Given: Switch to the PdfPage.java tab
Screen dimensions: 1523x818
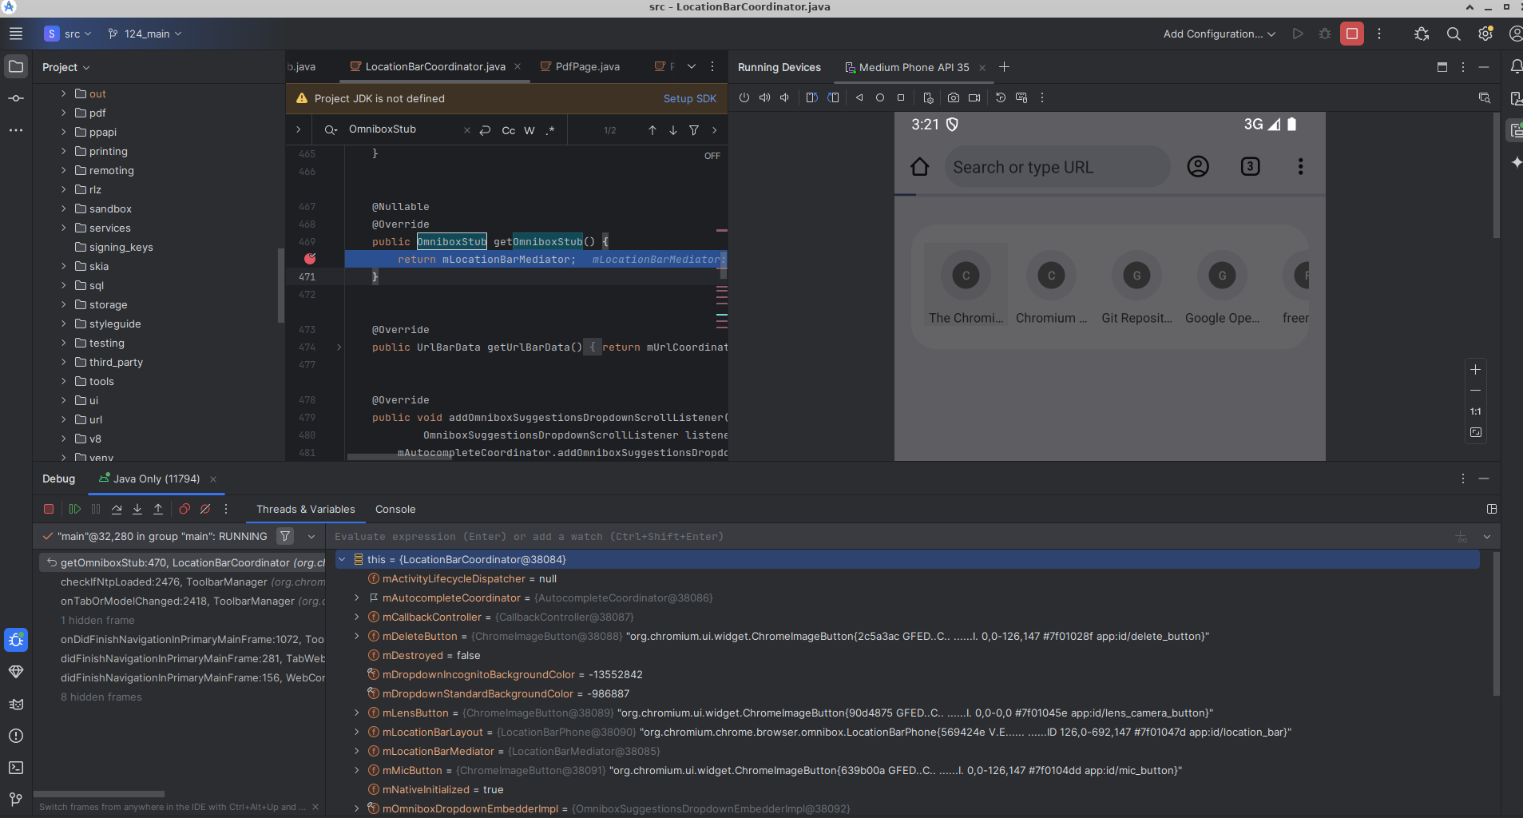Looking at the screenshot, I should [x=587, y=66].
